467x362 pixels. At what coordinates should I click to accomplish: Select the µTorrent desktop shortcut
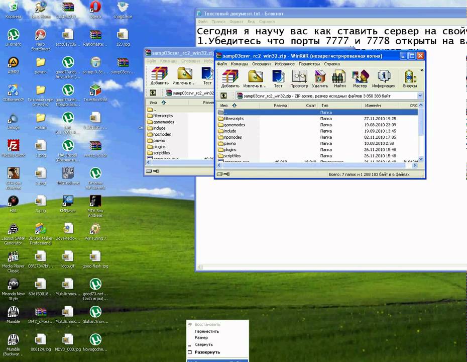coord(13,37)
